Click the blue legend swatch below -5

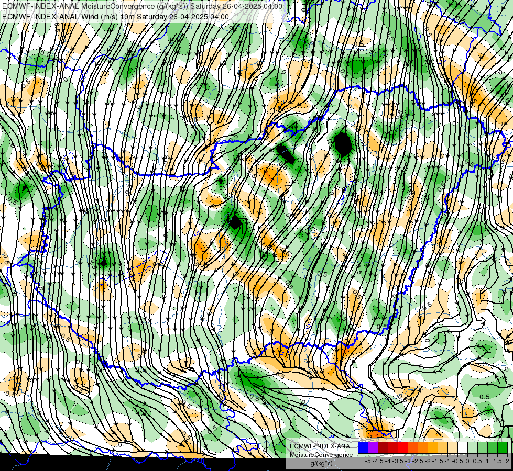pos(363,447)
